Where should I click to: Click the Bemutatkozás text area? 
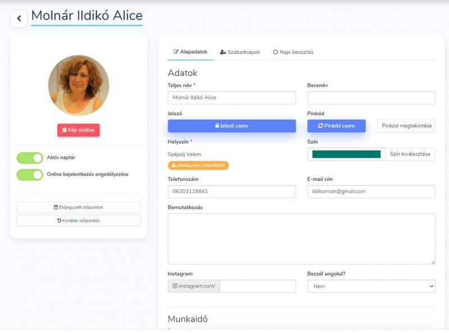point(301,239)
